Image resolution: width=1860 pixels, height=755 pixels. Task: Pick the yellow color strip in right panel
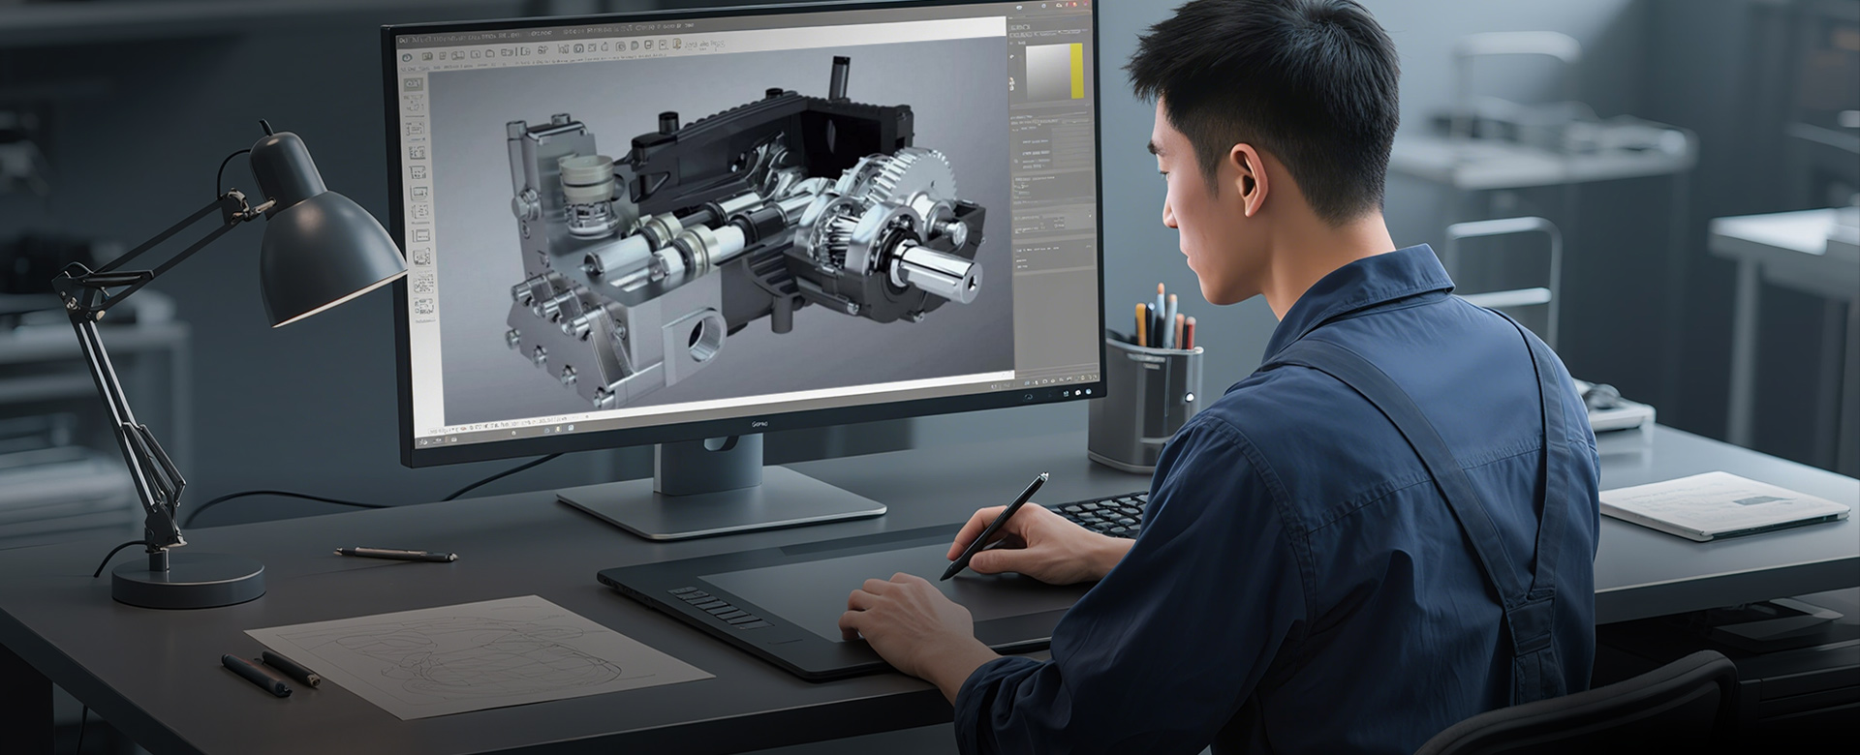coord(1076,71)
